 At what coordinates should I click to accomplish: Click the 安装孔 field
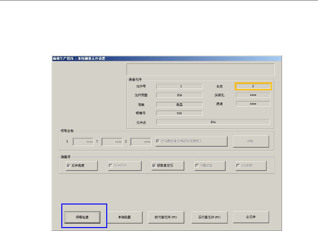click(x=253, y=95)
